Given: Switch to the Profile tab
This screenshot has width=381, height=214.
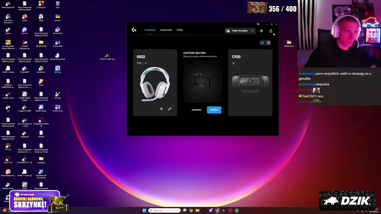Looking at the screenshot, I should click(x=179, y=30).
